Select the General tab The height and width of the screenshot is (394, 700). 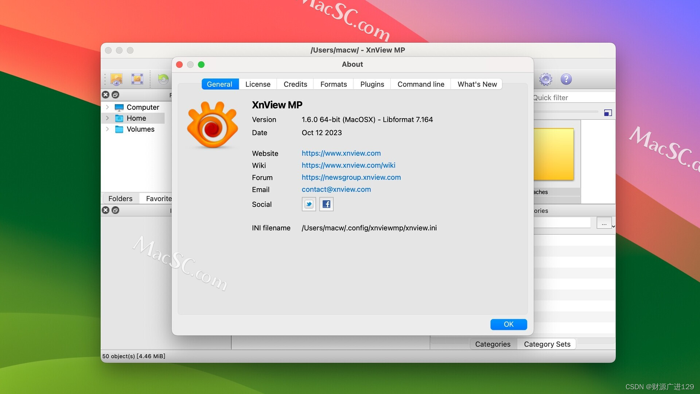[219, 84]
